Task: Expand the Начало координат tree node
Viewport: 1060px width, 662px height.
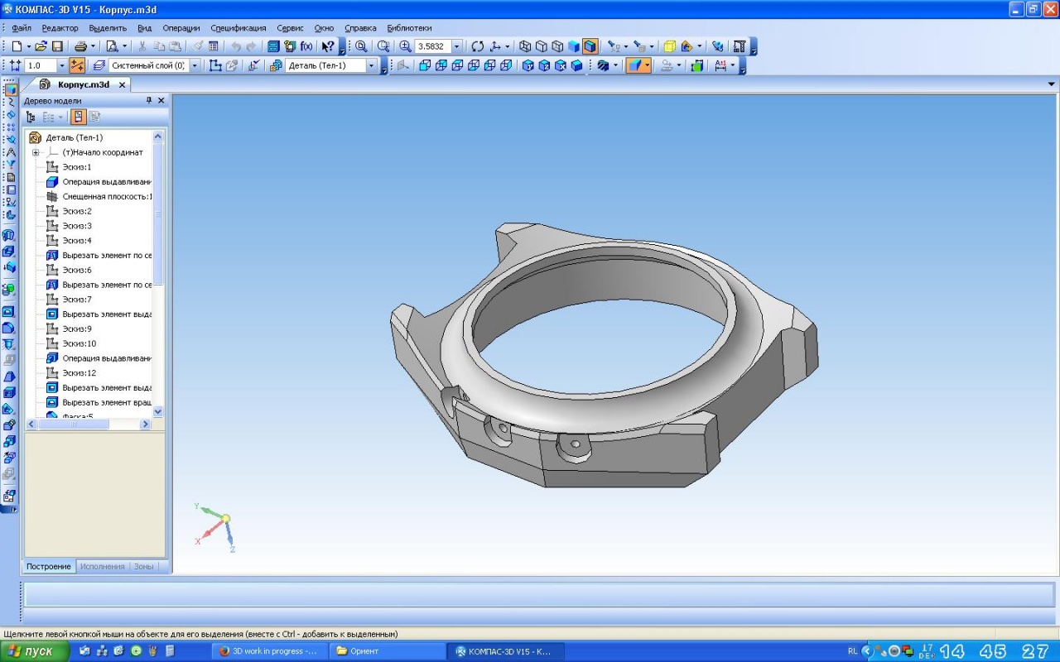Action: (36, 152)
